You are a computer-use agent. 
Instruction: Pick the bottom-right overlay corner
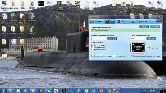(143, 51)
